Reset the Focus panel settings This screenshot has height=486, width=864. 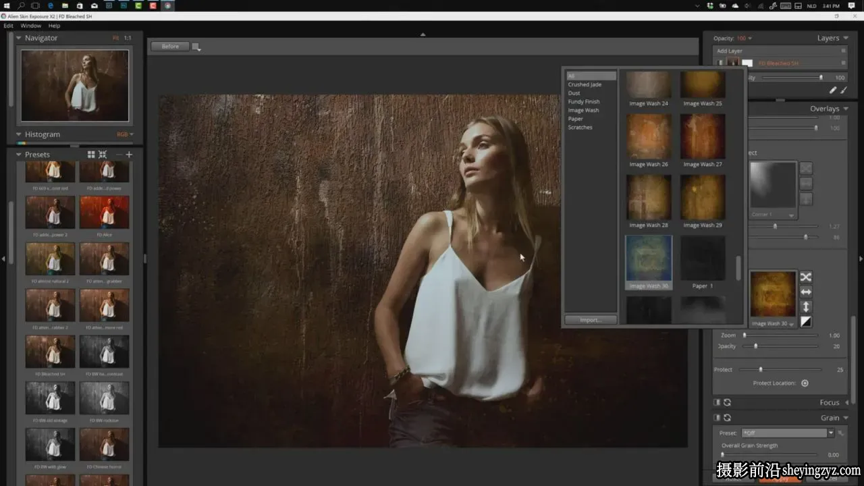click(x=727, y=402)
